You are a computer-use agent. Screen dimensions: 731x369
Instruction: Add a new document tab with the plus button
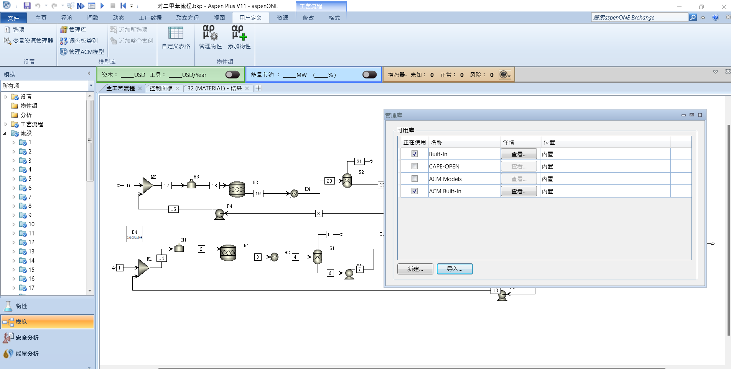258,88
